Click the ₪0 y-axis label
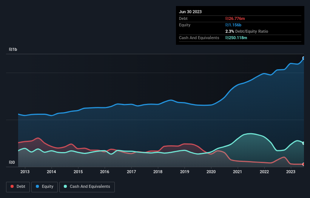This screenshot has width=310, height=198. pos(12,163)
